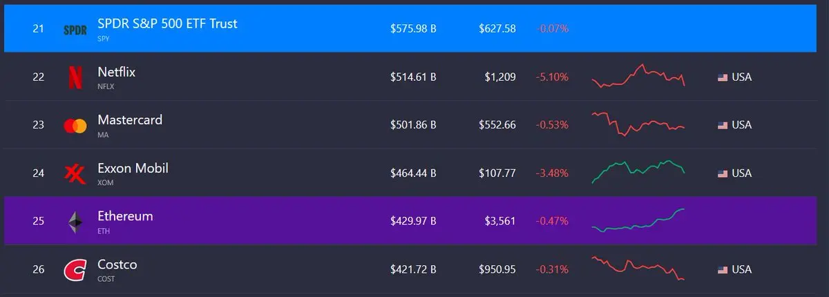Click the USA label in Exxon Mobil row
This screenshot has width=829, height=297.
click(741, 173)
